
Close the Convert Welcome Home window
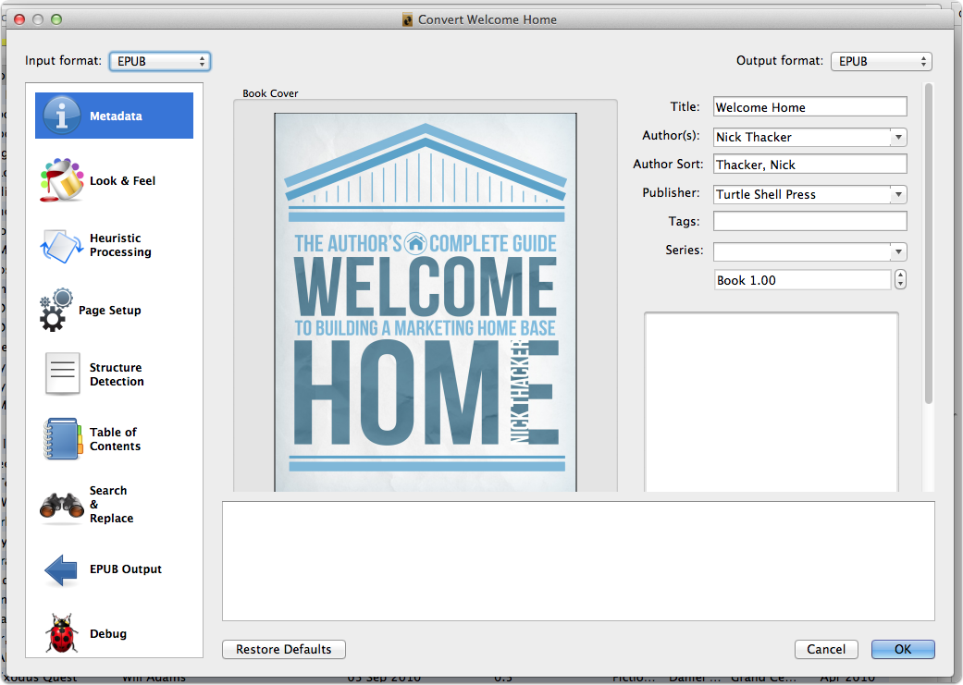click(19, 19)
